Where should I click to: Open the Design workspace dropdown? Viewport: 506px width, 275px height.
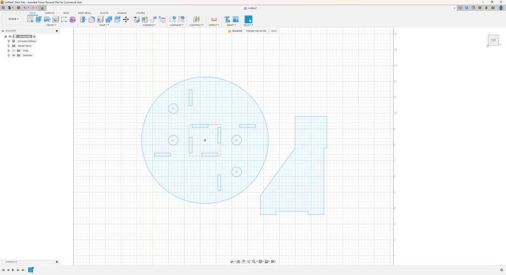coord(13,19)
